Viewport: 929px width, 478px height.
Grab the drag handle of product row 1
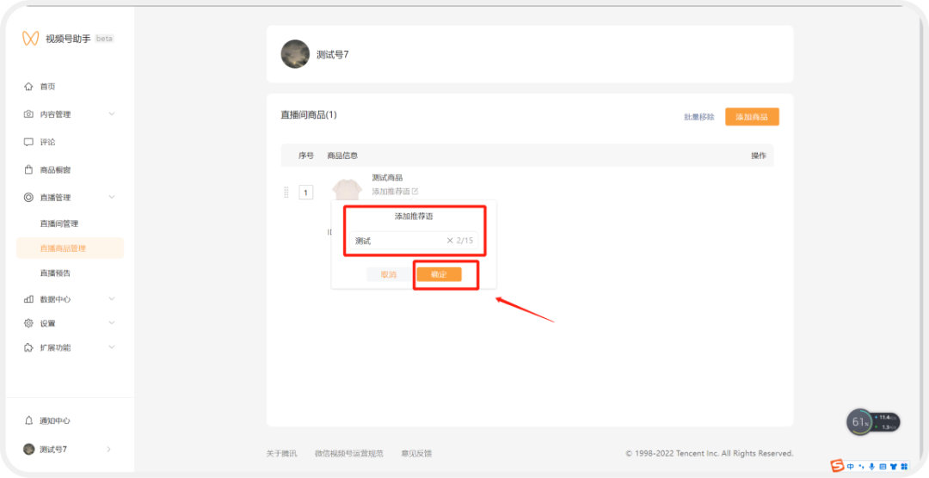pos(286,192)
